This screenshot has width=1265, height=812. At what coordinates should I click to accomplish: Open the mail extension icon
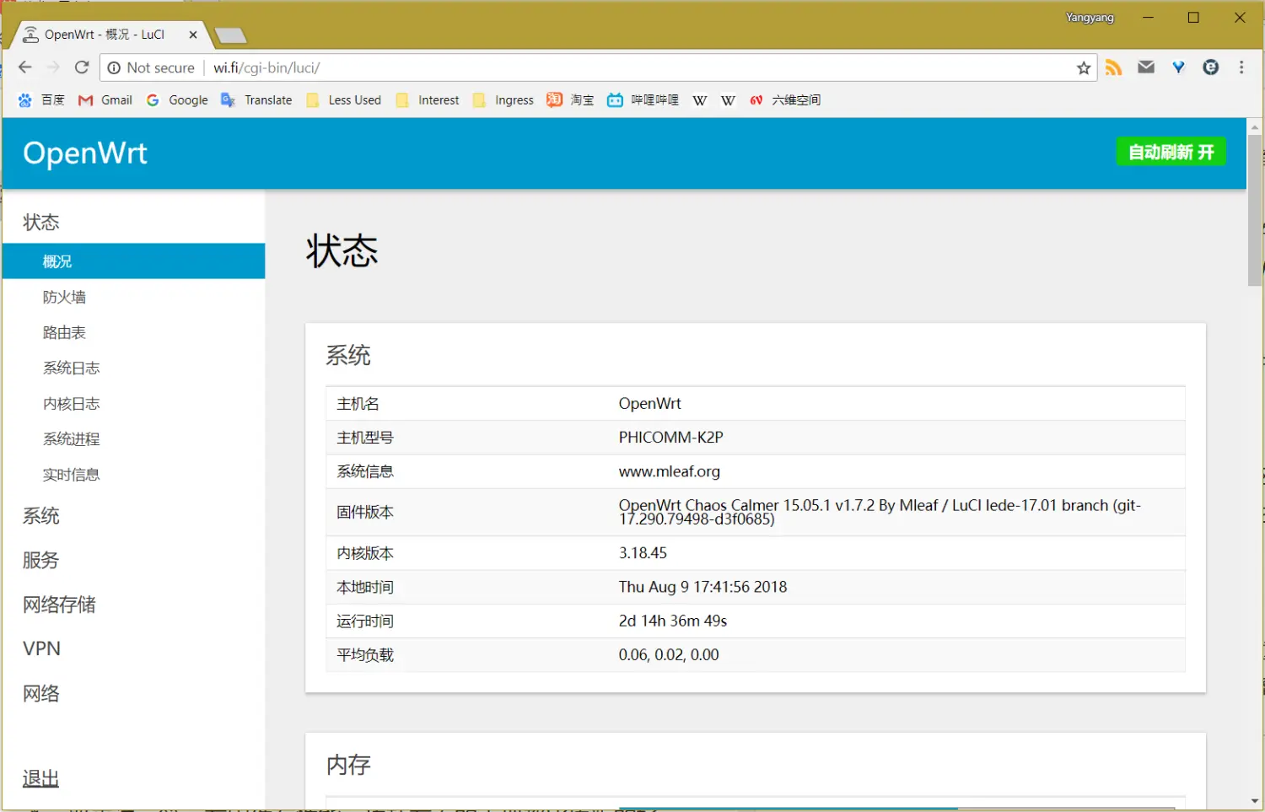click(1146, 67)
